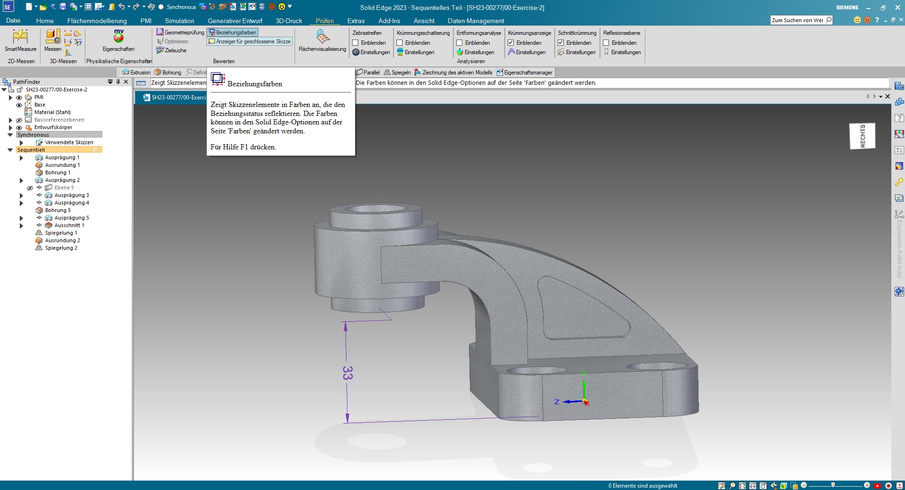Open Krümmungsanzeige Einstellungen
905x490 pixels.
527,52
